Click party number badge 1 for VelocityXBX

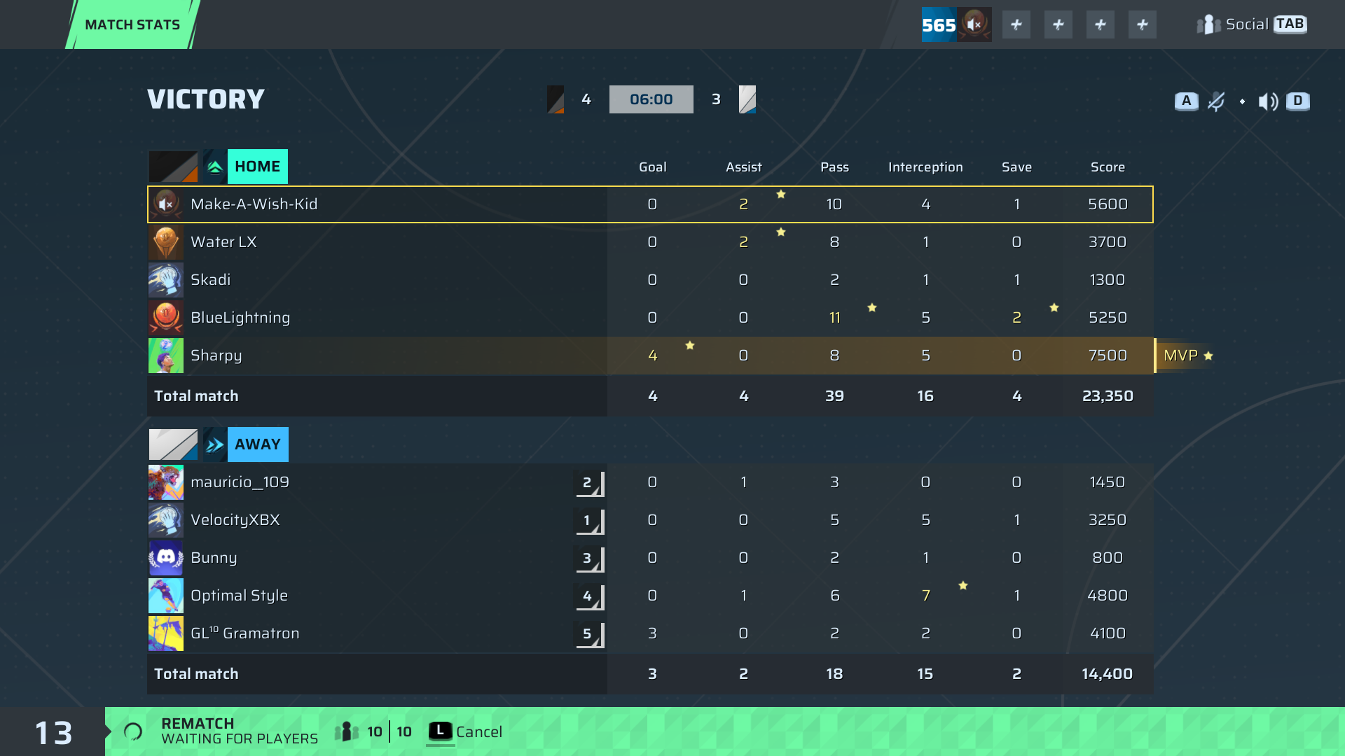(x=589, y=521)
